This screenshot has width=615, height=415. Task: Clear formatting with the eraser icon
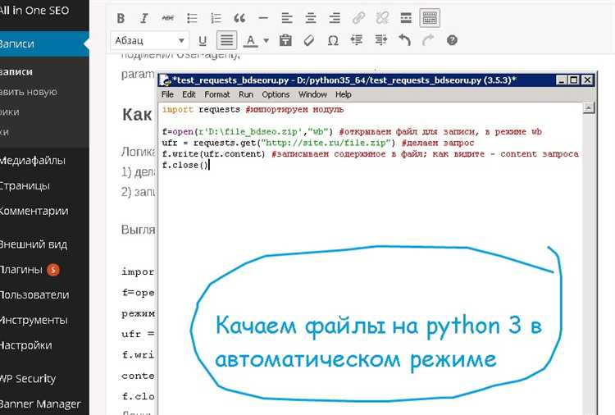pos(309,40)
